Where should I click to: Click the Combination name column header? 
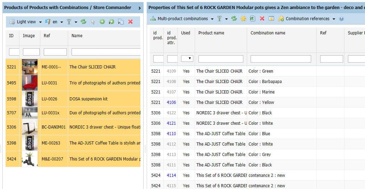(x=268, y=33)
